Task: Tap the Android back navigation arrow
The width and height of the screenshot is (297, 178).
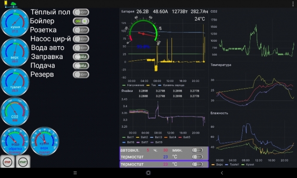Action: (222, 173)
